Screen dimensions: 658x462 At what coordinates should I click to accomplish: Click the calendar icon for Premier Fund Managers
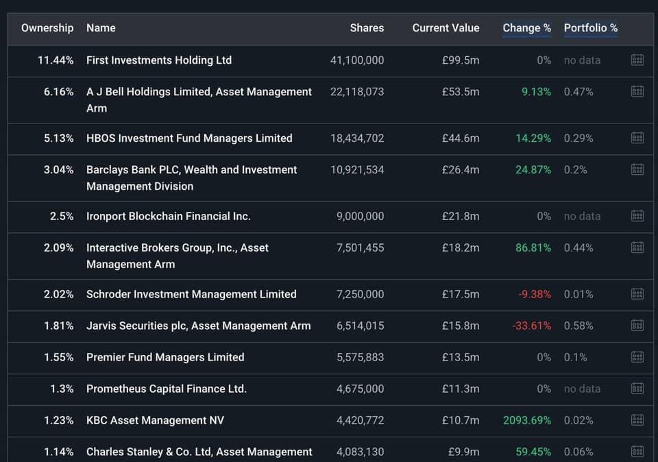(x=637, y=356)
